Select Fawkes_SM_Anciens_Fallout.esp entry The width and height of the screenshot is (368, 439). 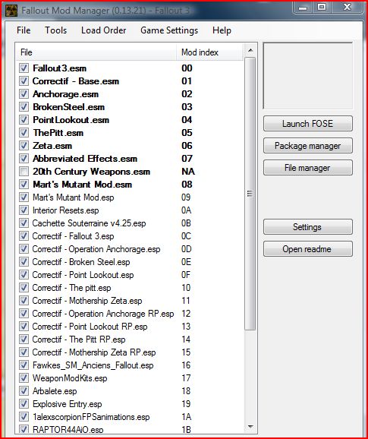pos(93,365)
